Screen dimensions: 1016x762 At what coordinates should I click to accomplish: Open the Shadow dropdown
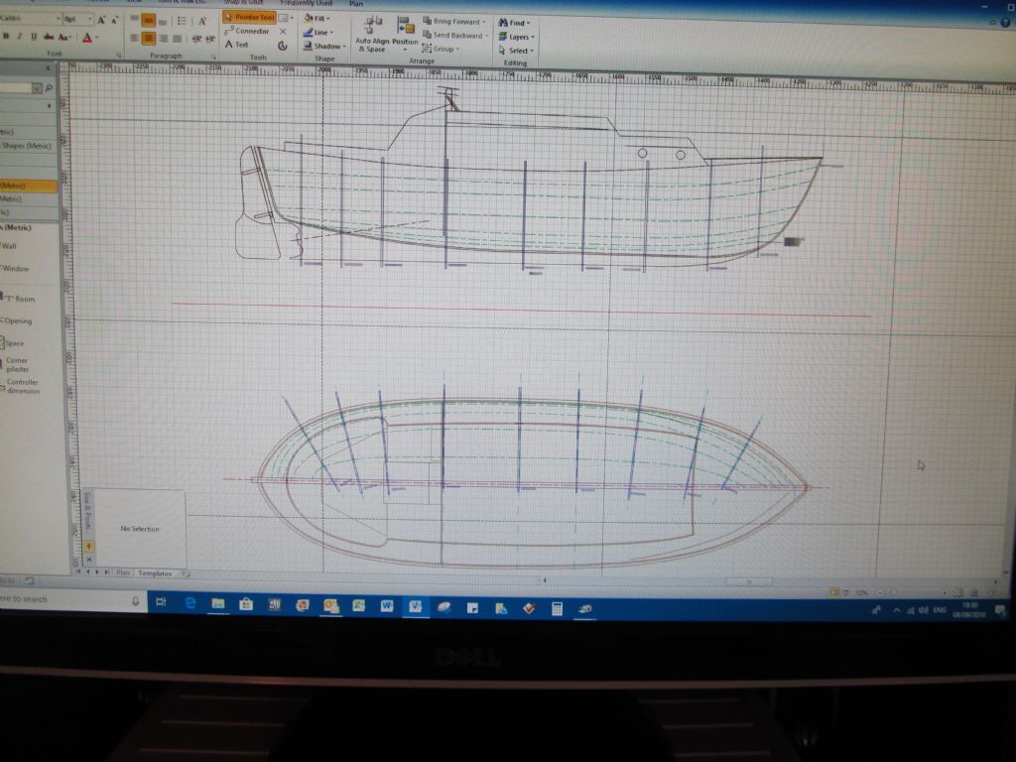click(324, 46)
